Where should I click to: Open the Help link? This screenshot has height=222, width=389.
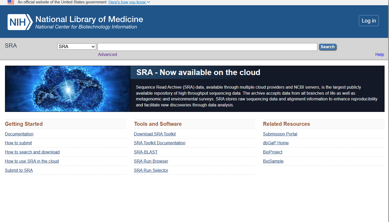click(x=380, y=54)
